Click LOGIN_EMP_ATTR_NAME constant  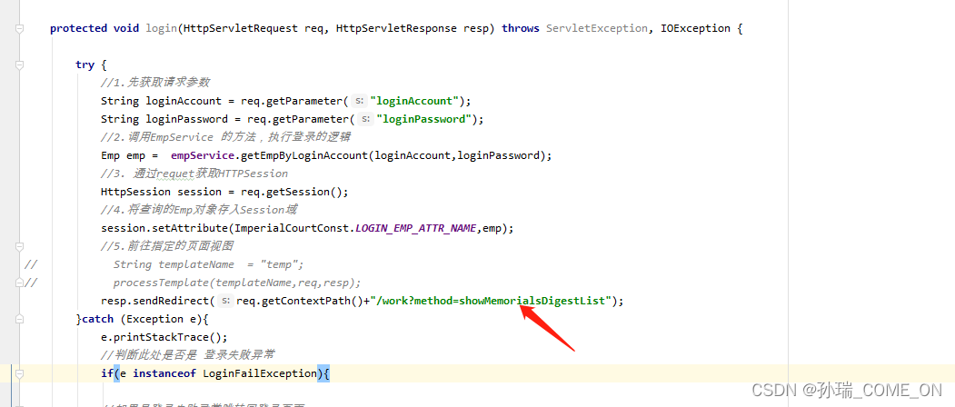click(417, 228)
